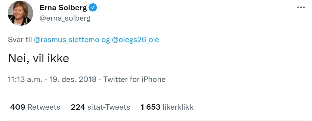Open the @rasmus_slettemo profile link
Screen dimensions: 312x121
pos(66,40)
